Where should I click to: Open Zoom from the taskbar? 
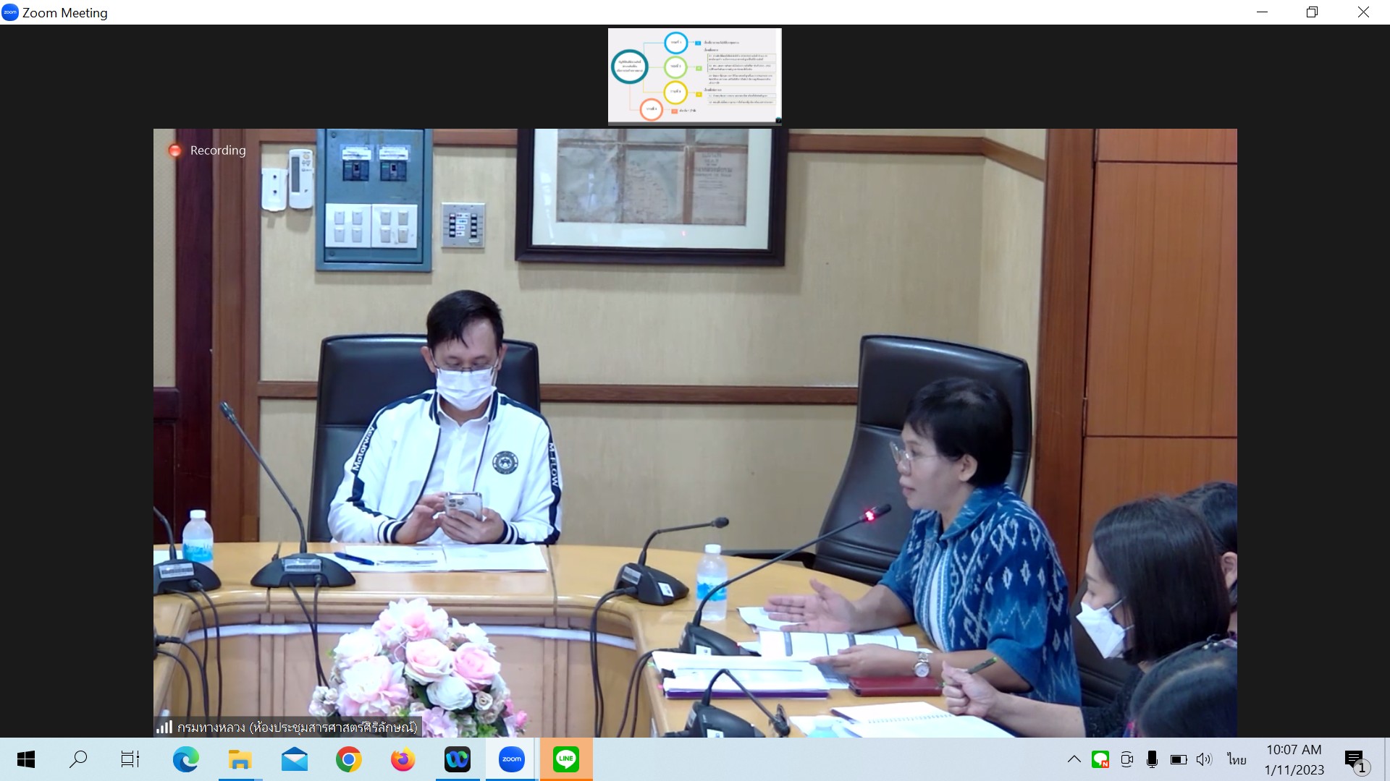pos(511,759)
